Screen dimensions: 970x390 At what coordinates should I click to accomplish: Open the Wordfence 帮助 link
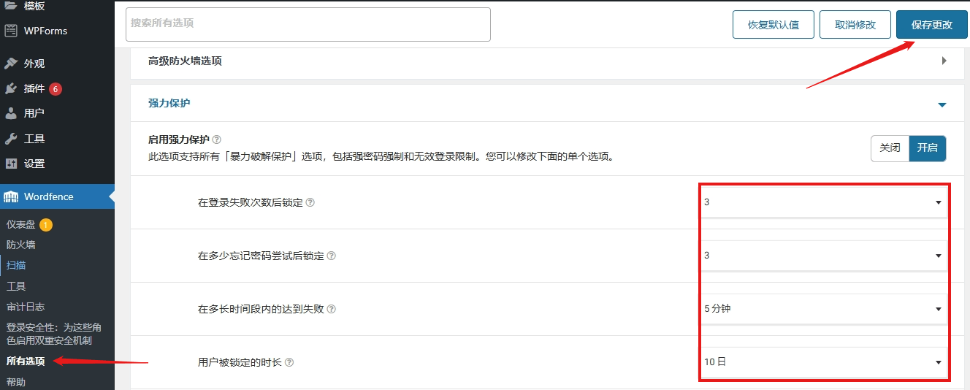[16, 382]
